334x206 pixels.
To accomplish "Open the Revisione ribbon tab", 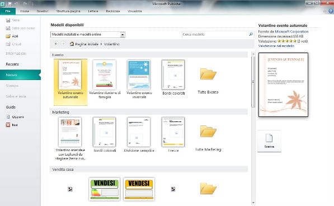I will coord(113,11).
